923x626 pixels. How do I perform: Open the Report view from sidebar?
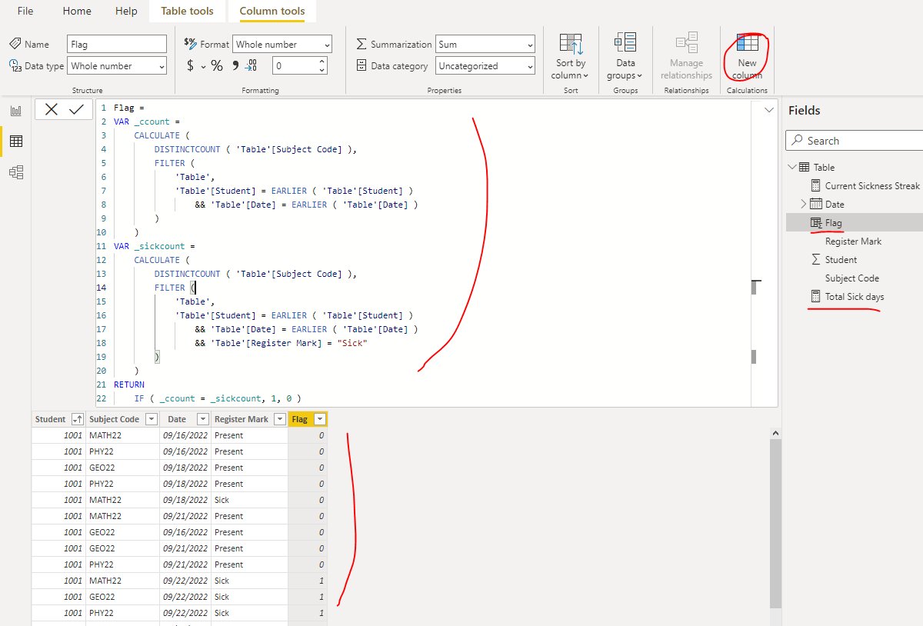[15, 111]
